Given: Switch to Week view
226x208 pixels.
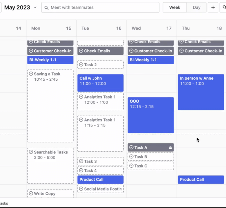Looking at the screenshot, I should [175, 7].
